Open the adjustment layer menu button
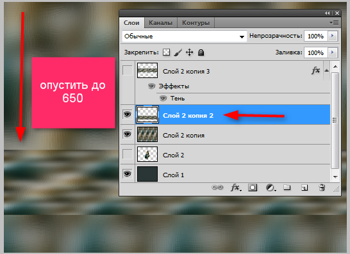Image resolution: width=350 pixels, height=254 pixels. [x=271, y=187]
